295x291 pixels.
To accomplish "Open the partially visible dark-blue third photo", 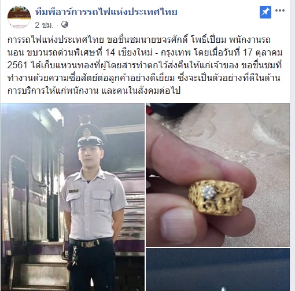I will pyautogui.click(x=217, y=270).
